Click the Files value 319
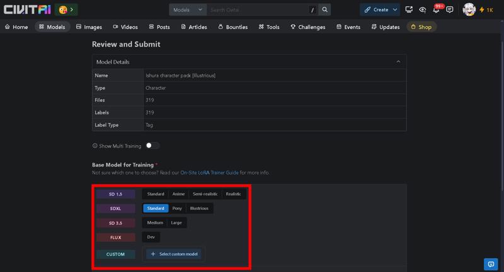The image size is (504, 272). click(150, 100)
